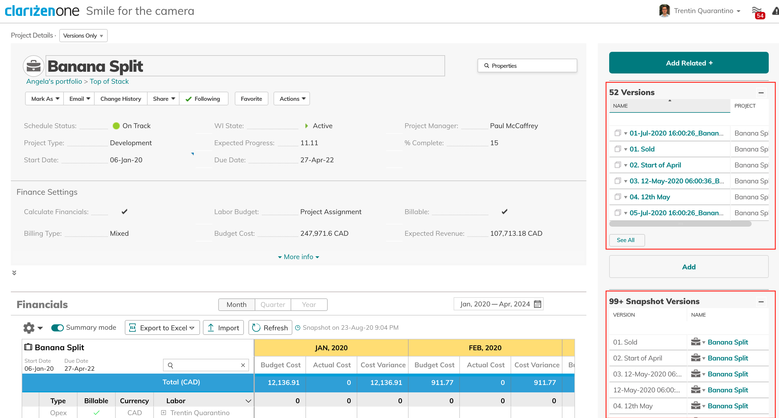Screen dimensions: 779x418
Task: Open the financials gear settings icon
Action: 29,328
